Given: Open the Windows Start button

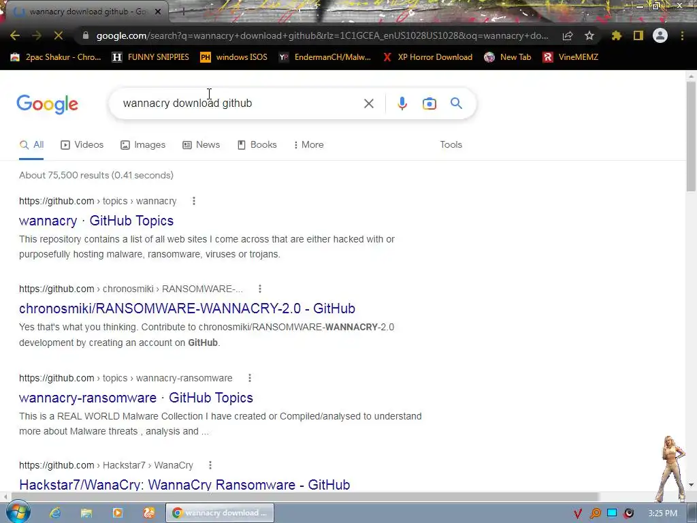Looking at the screenshot, I should 18,512.
